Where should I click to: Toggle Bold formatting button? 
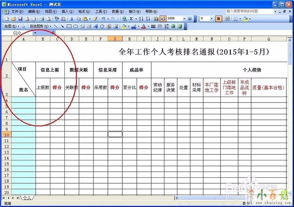tap(219, 19)
